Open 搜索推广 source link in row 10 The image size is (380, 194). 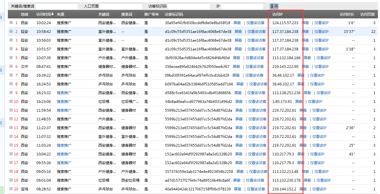(64, 102)
